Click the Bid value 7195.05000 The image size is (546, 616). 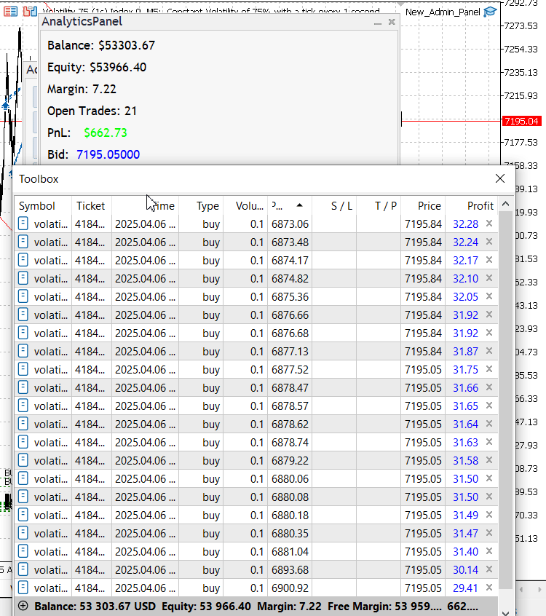[108, 155]
